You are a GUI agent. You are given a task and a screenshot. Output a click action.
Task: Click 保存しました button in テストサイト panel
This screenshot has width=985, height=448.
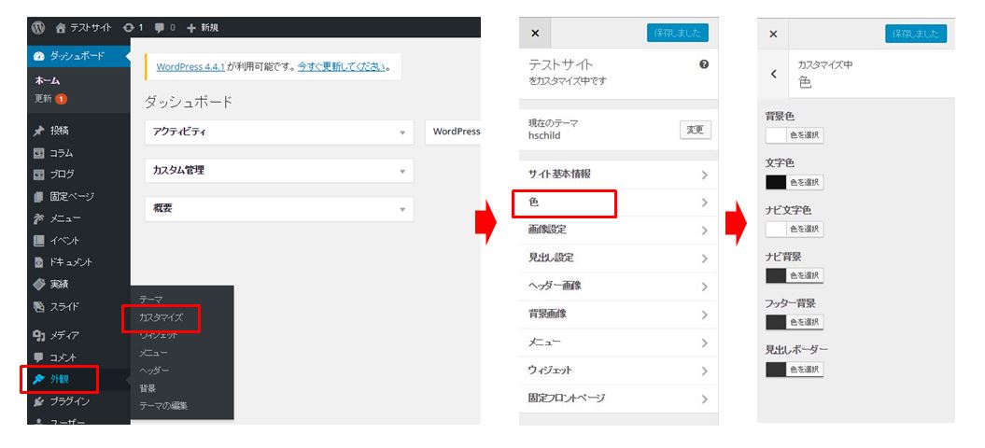coord(677,34)
